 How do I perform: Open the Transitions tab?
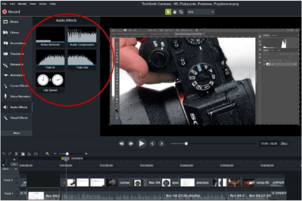pos(16,54)
